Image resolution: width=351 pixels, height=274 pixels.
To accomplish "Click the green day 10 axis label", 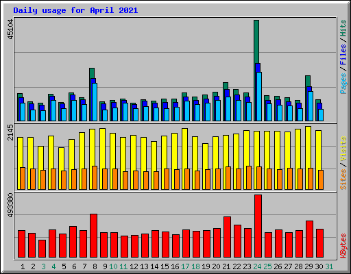I will (113, 266).
